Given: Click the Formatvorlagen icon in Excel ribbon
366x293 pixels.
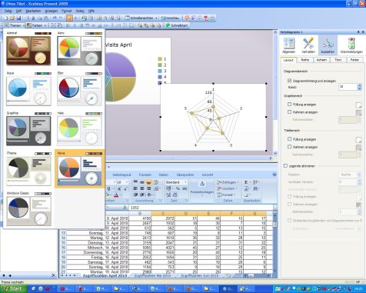Looking at the screenshot, I should tap(202, 188).
